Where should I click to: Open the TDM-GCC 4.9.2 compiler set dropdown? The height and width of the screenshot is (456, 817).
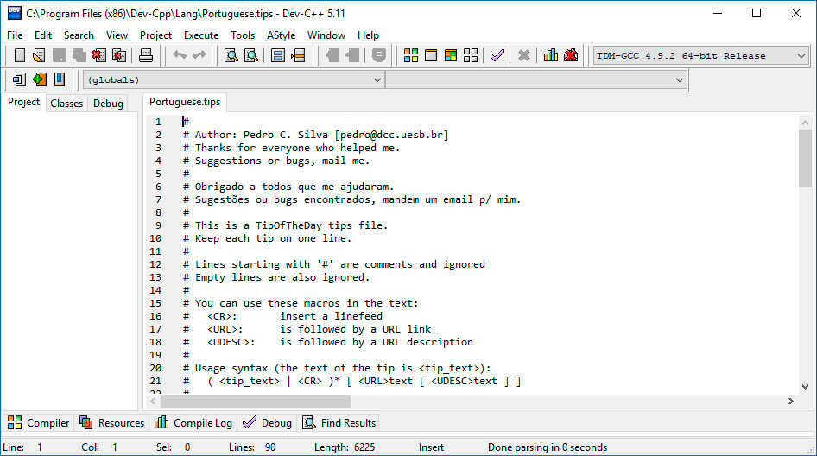pos(700,56)
